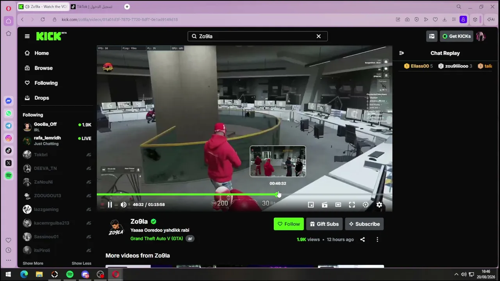This screenshot has height=281, width=500.
Task: Click the playback speed icon beside settings gear
Action: [366, 205]
